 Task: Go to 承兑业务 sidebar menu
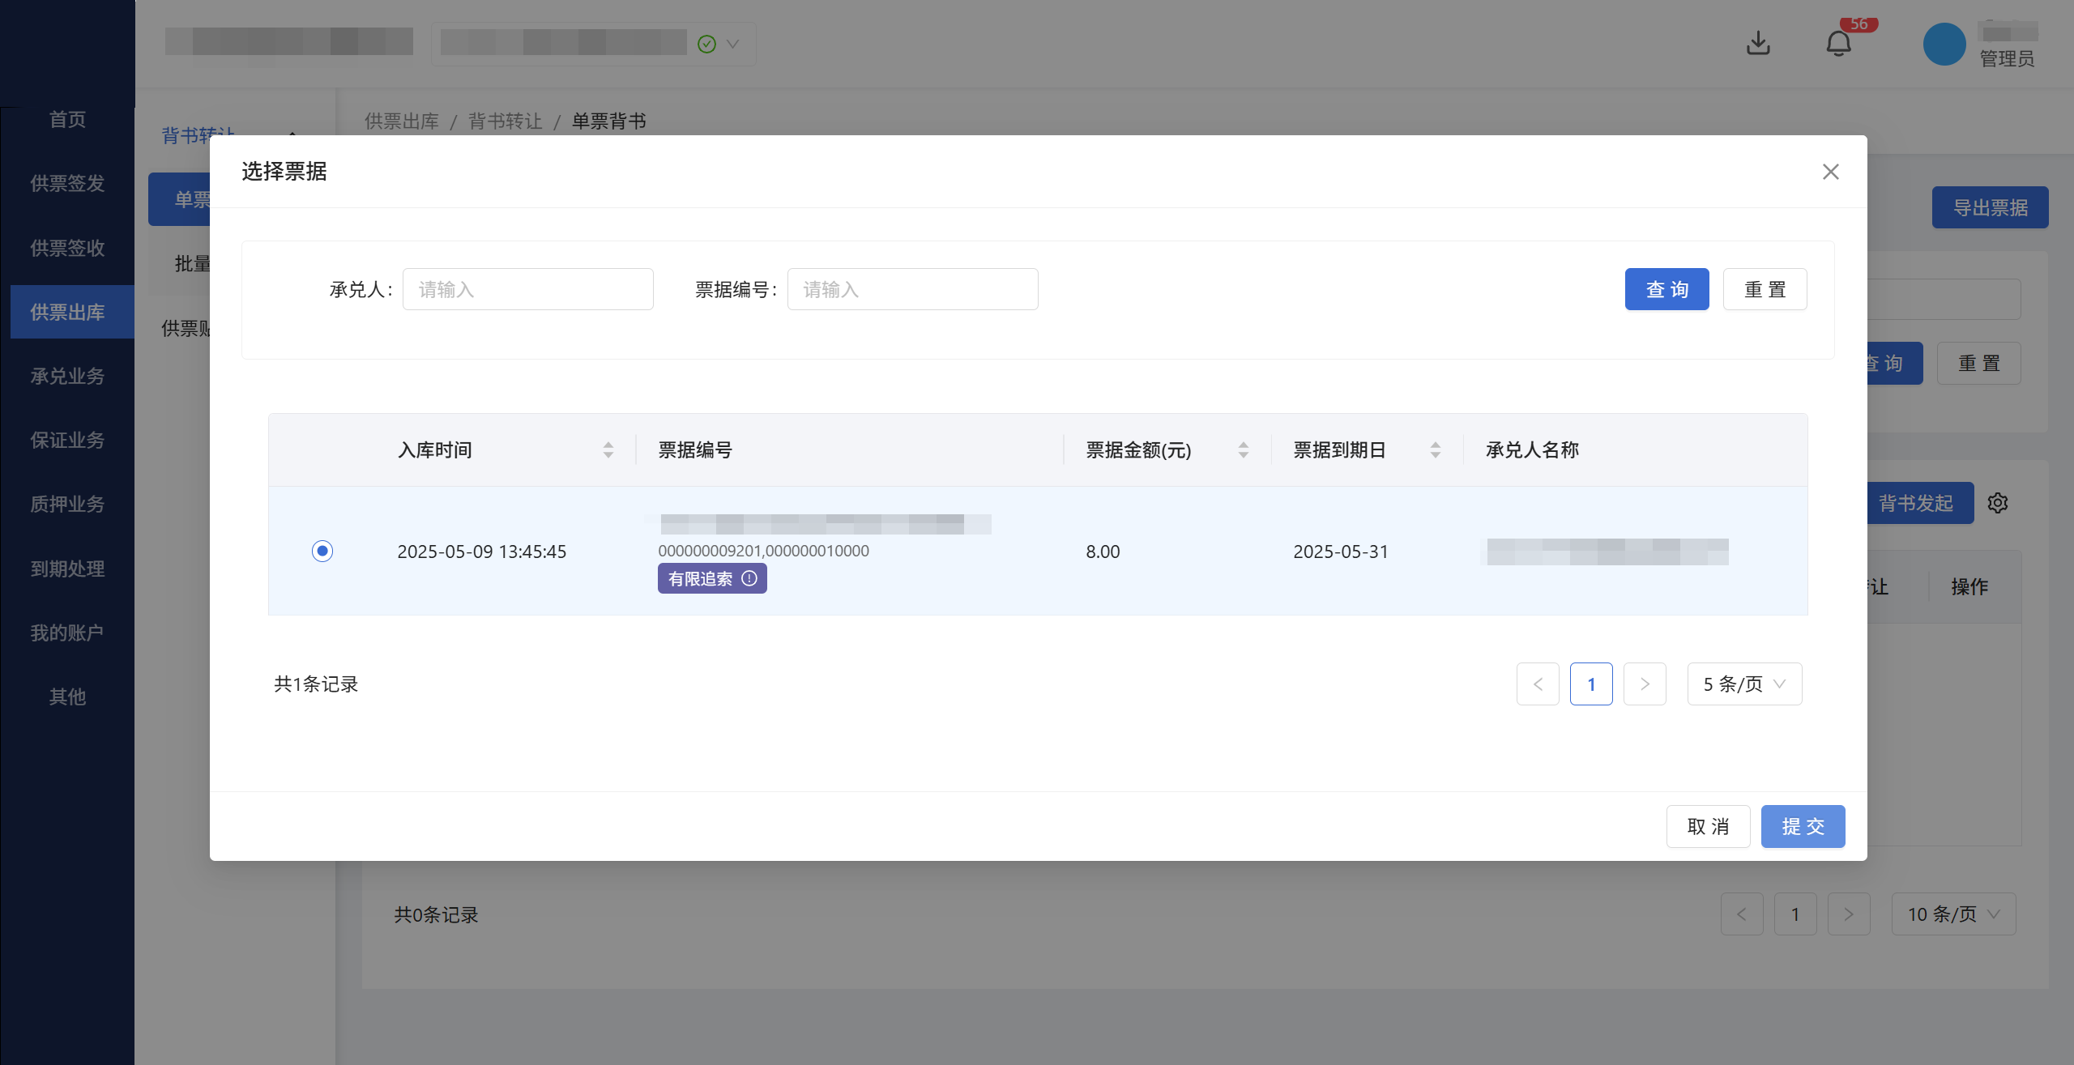coord(67,377)
